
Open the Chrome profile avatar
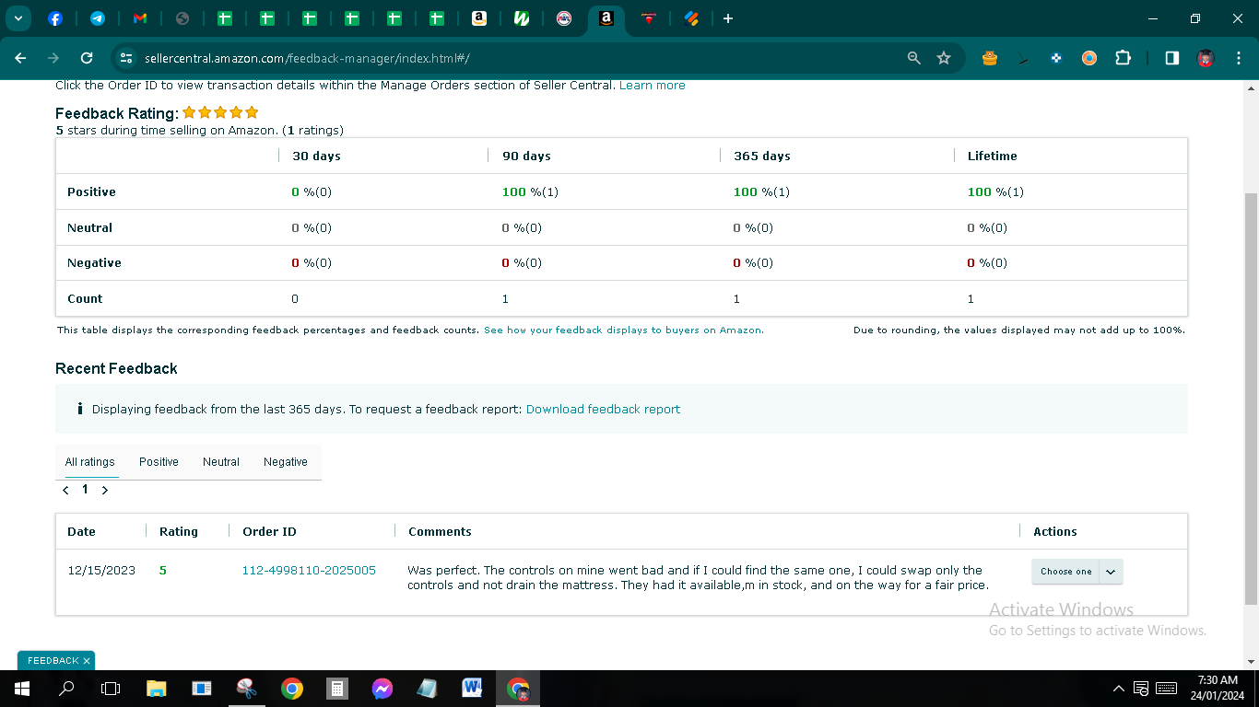point(1206,58)
